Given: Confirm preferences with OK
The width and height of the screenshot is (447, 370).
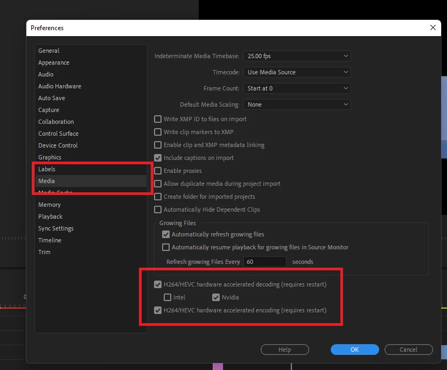Looking at the screenshot, I should click(x=354, y=350).
